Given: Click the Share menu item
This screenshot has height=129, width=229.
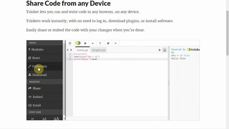Looking at the screenshot, I should coord(44,89).
